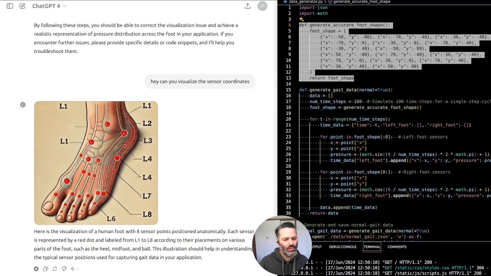Open the user profile avatar menu

coord(262,6)
